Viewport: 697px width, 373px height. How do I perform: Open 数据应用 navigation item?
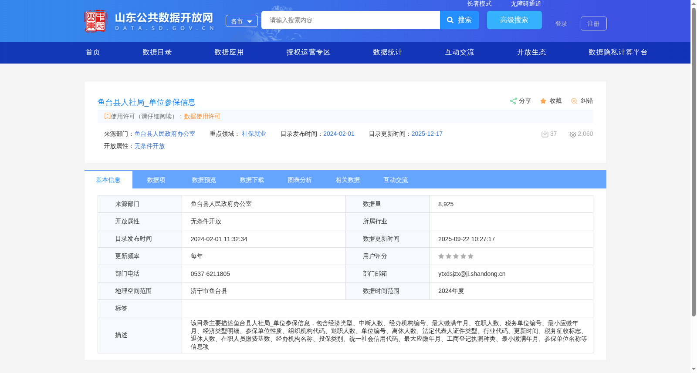tap(229, 52)
